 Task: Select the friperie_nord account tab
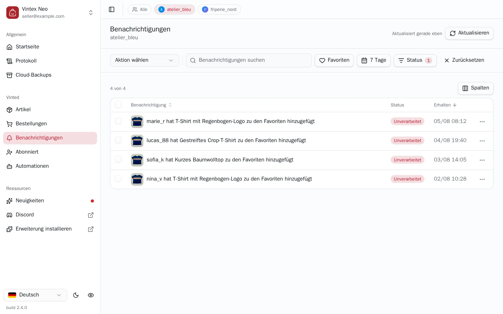coord(219,9)
